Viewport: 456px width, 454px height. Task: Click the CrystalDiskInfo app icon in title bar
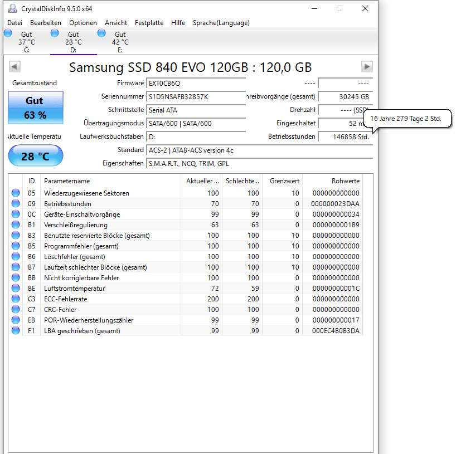(x=12, y=8)
